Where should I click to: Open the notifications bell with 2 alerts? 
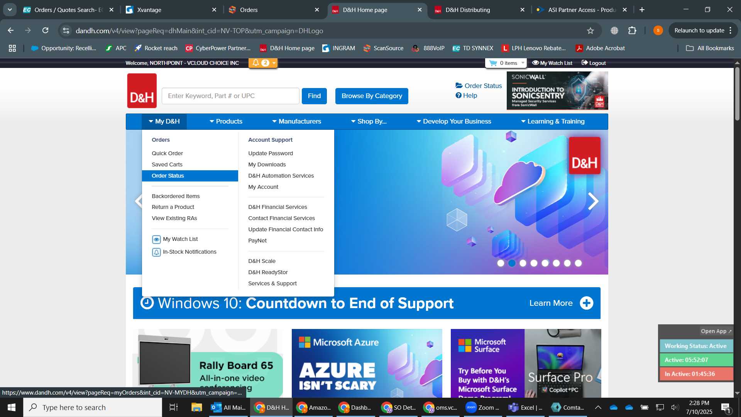(263, 63)
